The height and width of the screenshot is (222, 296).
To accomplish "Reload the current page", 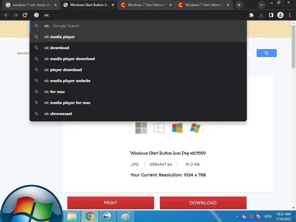I will pos(25,15).
